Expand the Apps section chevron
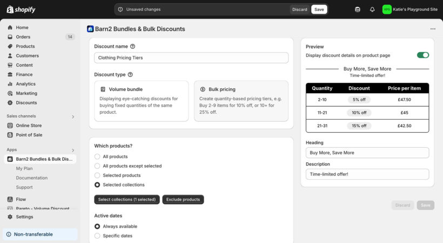This screenshot has width=443, height=243. 73,150
